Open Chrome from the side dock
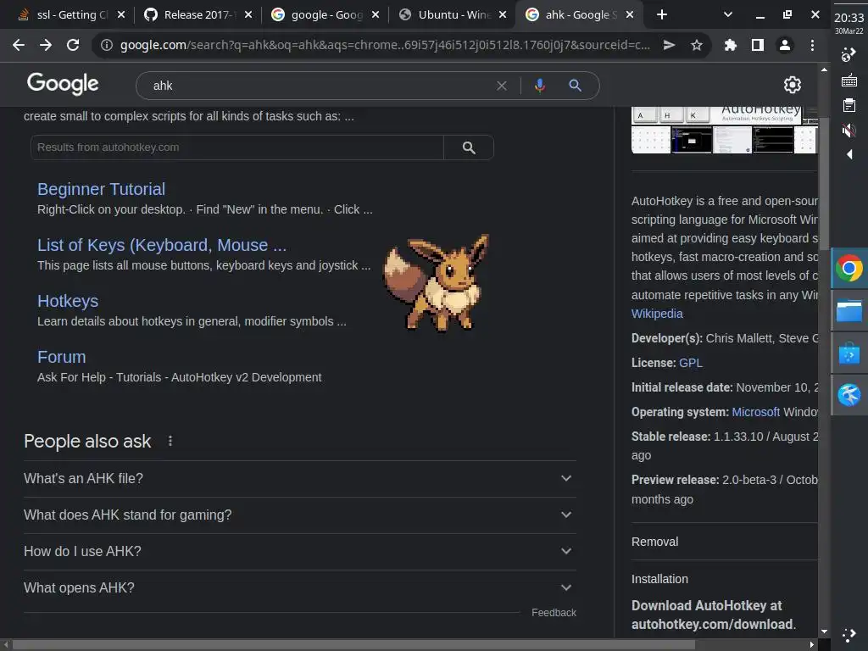 click(849, 269)
